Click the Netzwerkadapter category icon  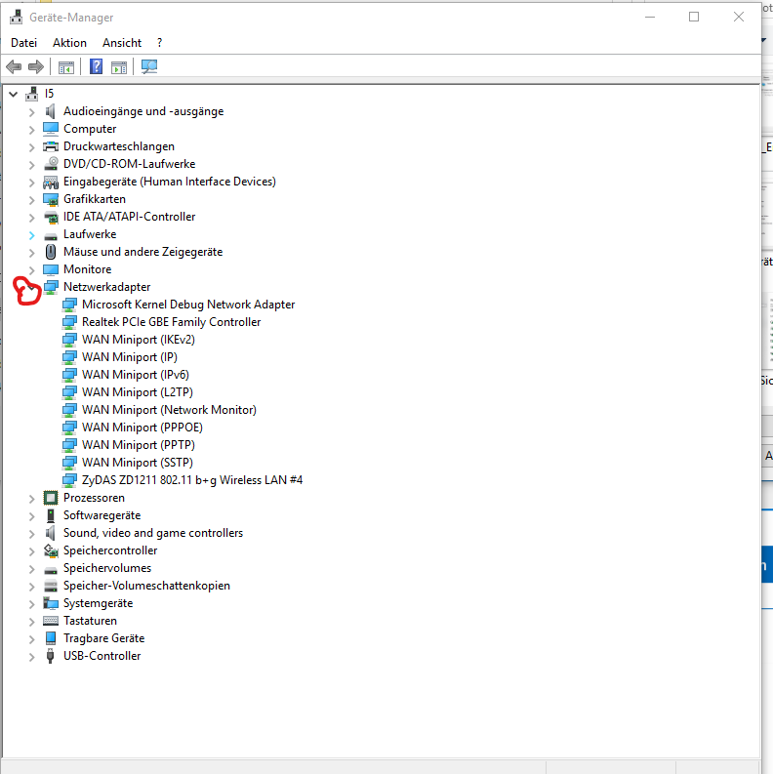[51, 287]
